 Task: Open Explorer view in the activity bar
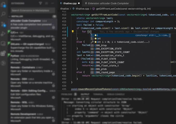(3, 5)
